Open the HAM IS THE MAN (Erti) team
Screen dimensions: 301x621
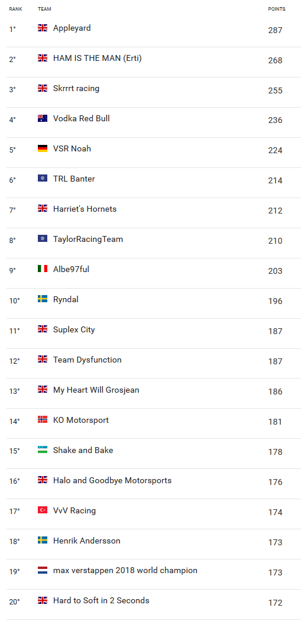tap(98, 58)
